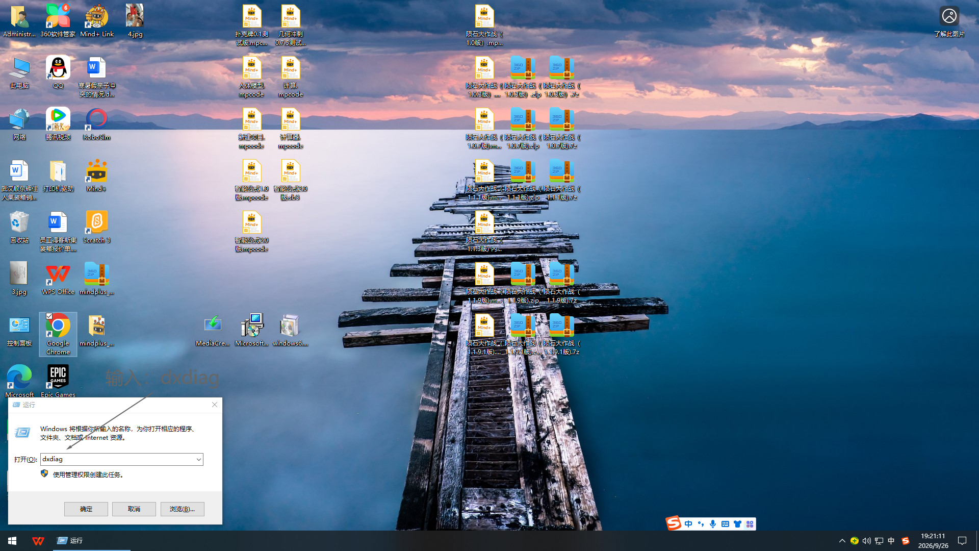Launch Microsoft Edge desktop shortcut

pyautogui.click(x=19, y=381)
